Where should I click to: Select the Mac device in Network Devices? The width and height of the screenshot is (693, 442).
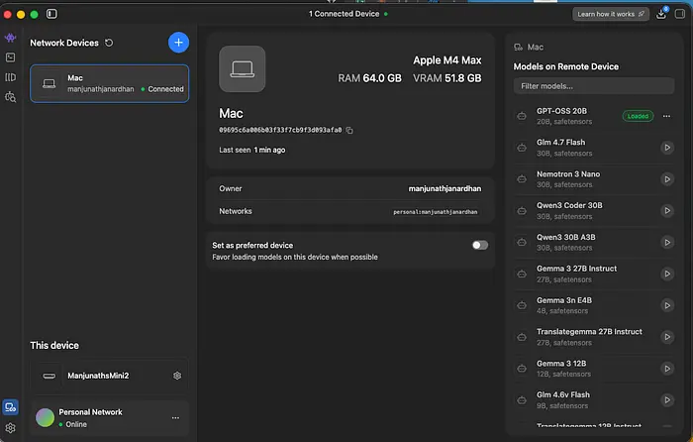coord(109,83)
